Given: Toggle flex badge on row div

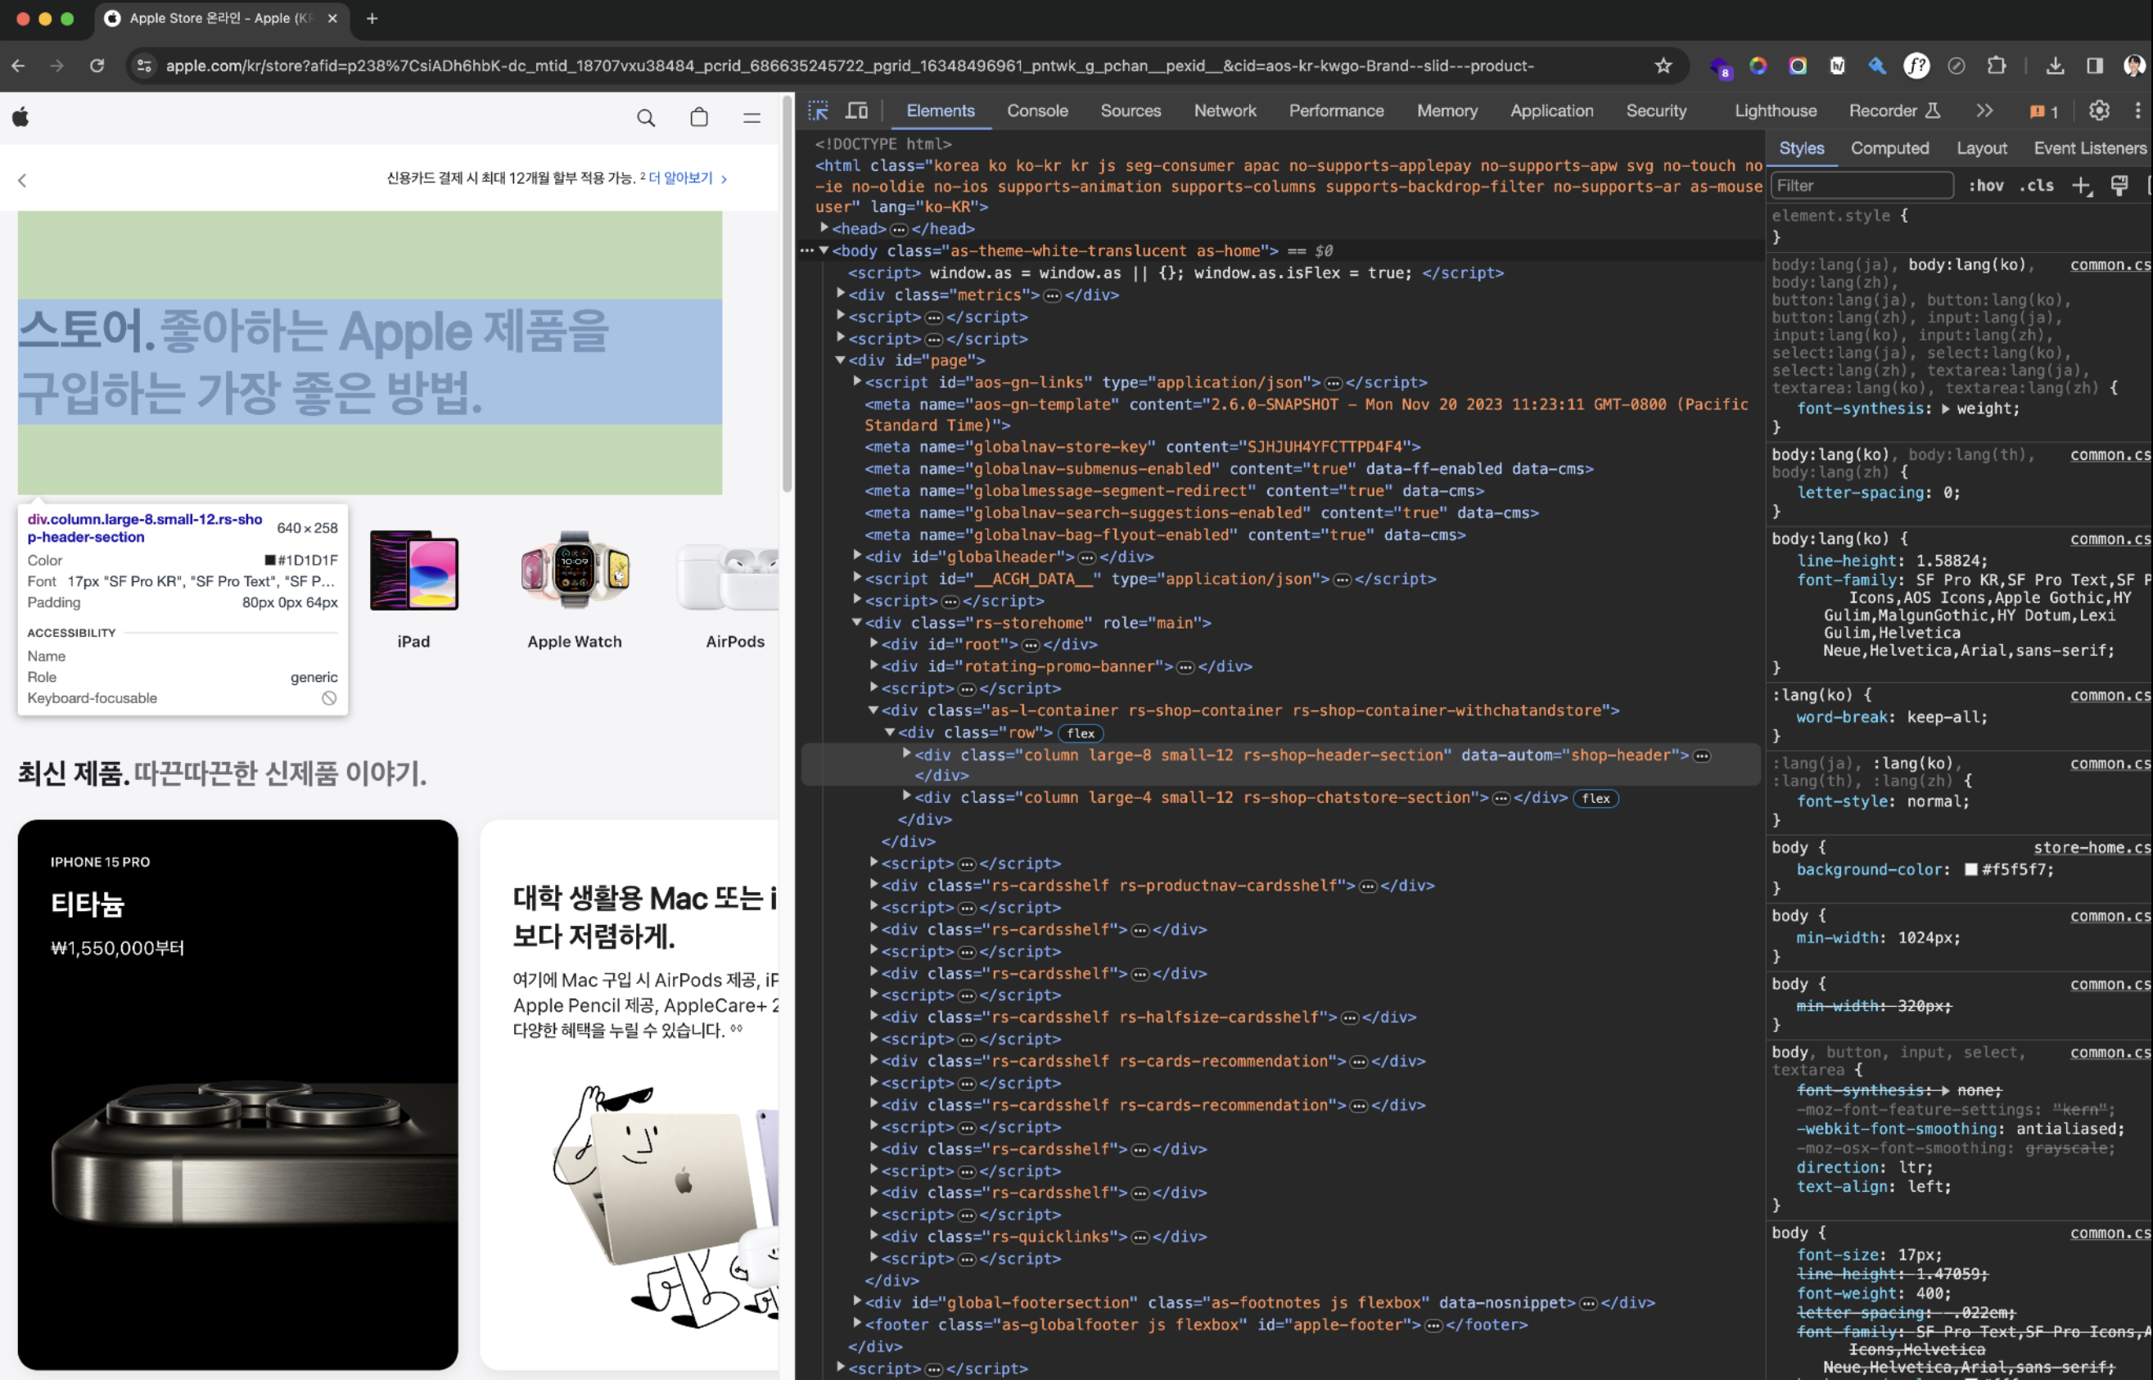Looking at the screenshot, I should click(1081, 733).
